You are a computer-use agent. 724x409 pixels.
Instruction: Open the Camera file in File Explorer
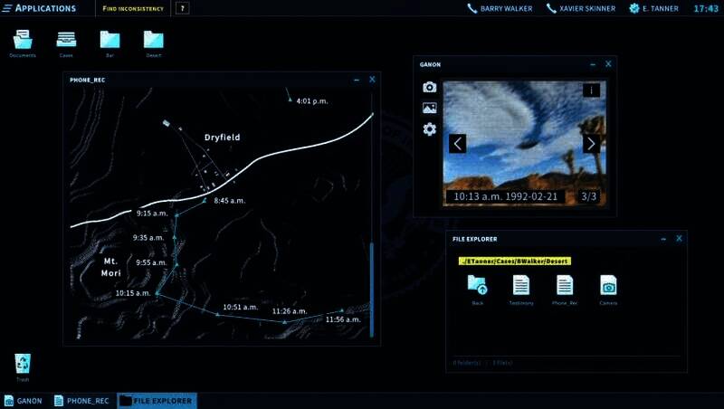608,286
